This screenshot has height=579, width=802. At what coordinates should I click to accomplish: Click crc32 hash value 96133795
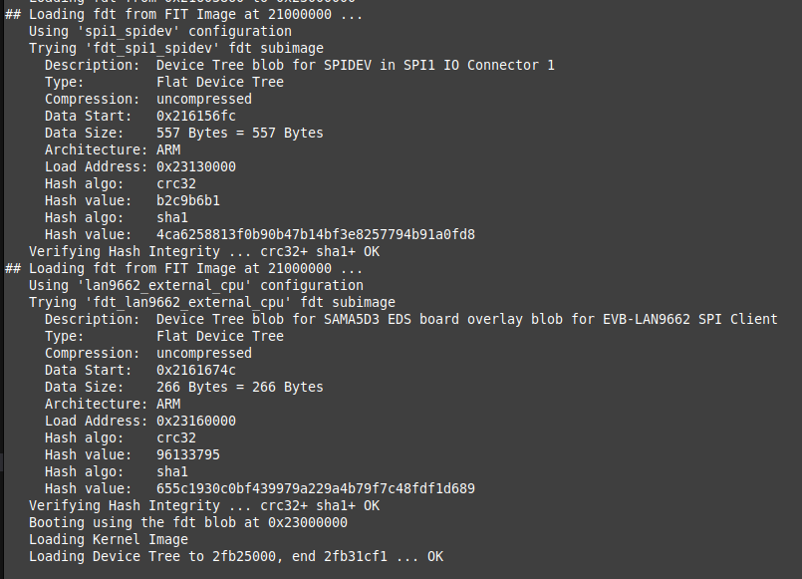188,454
